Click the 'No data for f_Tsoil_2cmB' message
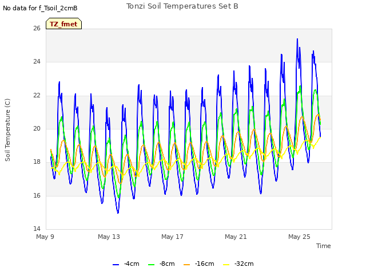The width and height of the screenshot is (366, 275). coord(40,8)
